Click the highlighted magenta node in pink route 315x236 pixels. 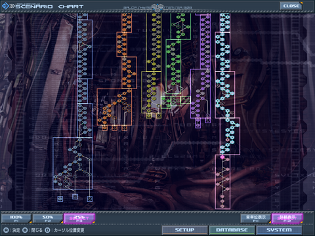point(222,157)
